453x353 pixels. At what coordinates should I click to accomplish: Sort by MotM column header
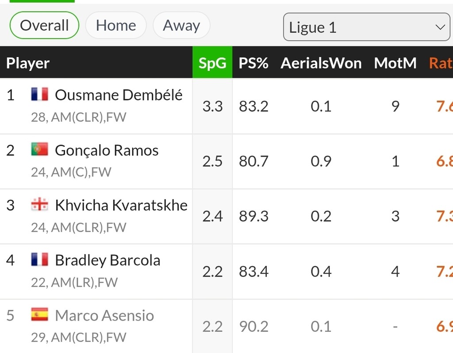(395, 63)
